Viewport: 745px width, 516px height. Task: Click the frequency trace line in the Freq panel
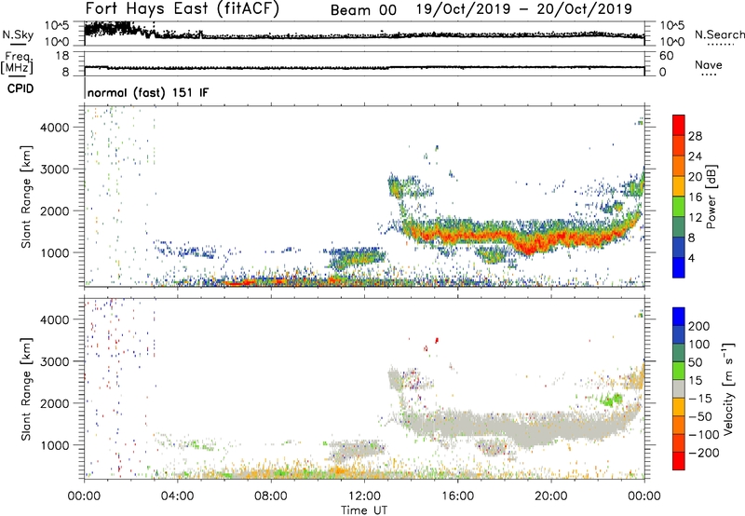click(x=364, y=67)
